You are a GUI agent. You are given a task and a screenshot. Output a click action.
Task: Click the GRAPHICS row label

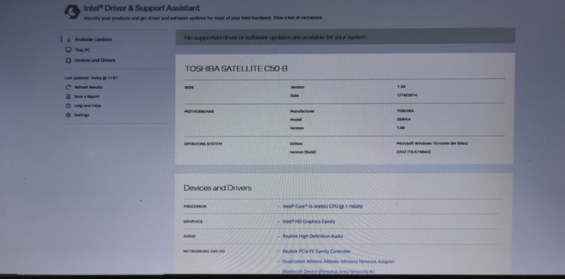tap(193, 222)
